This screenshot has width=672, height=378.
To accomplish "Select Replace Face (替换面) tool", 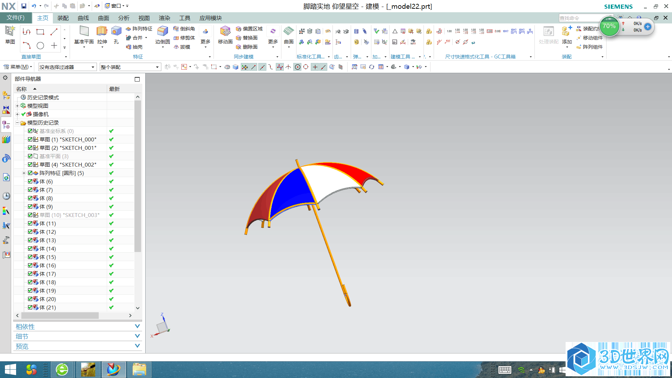I will [247, 38].
